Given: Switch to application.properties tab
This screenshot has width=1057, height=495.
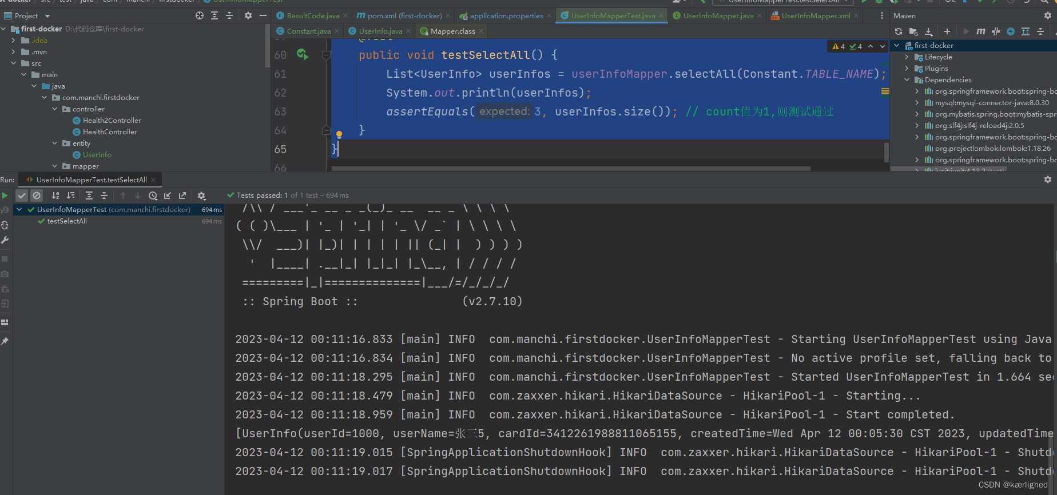Looking at the screenshot, I should pos(506,15).
